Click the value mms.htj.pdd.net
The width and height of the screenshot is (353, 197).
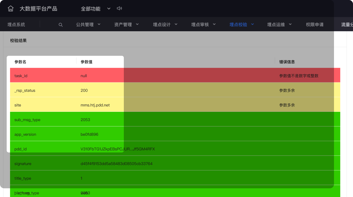95,105
